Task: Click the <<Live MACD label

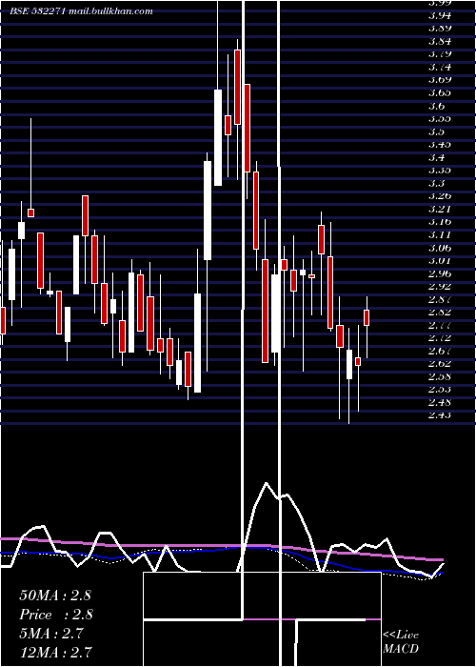Action: [401, 641]
